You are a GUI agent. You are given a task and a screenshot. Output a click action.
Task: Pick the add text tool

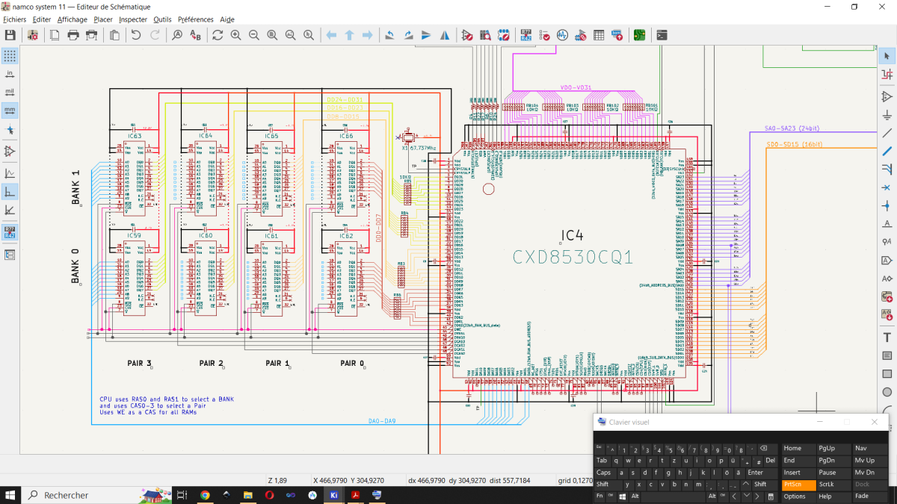tap(887, 337)
